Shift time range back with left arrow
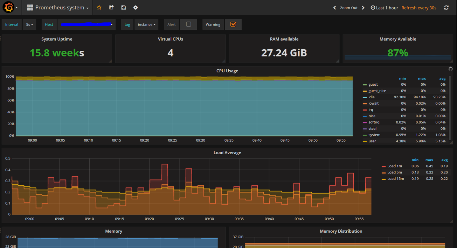The image size is (457, 248). [334, 8]
